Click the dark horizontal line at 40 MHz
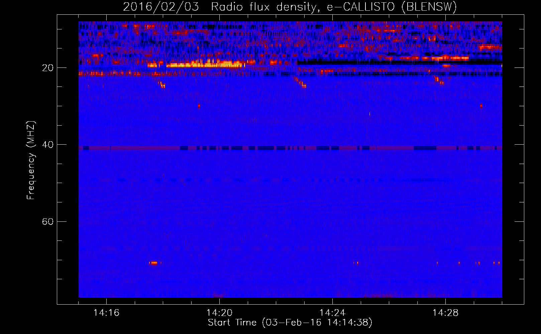The image size is (541, 334). click(290, 148)
